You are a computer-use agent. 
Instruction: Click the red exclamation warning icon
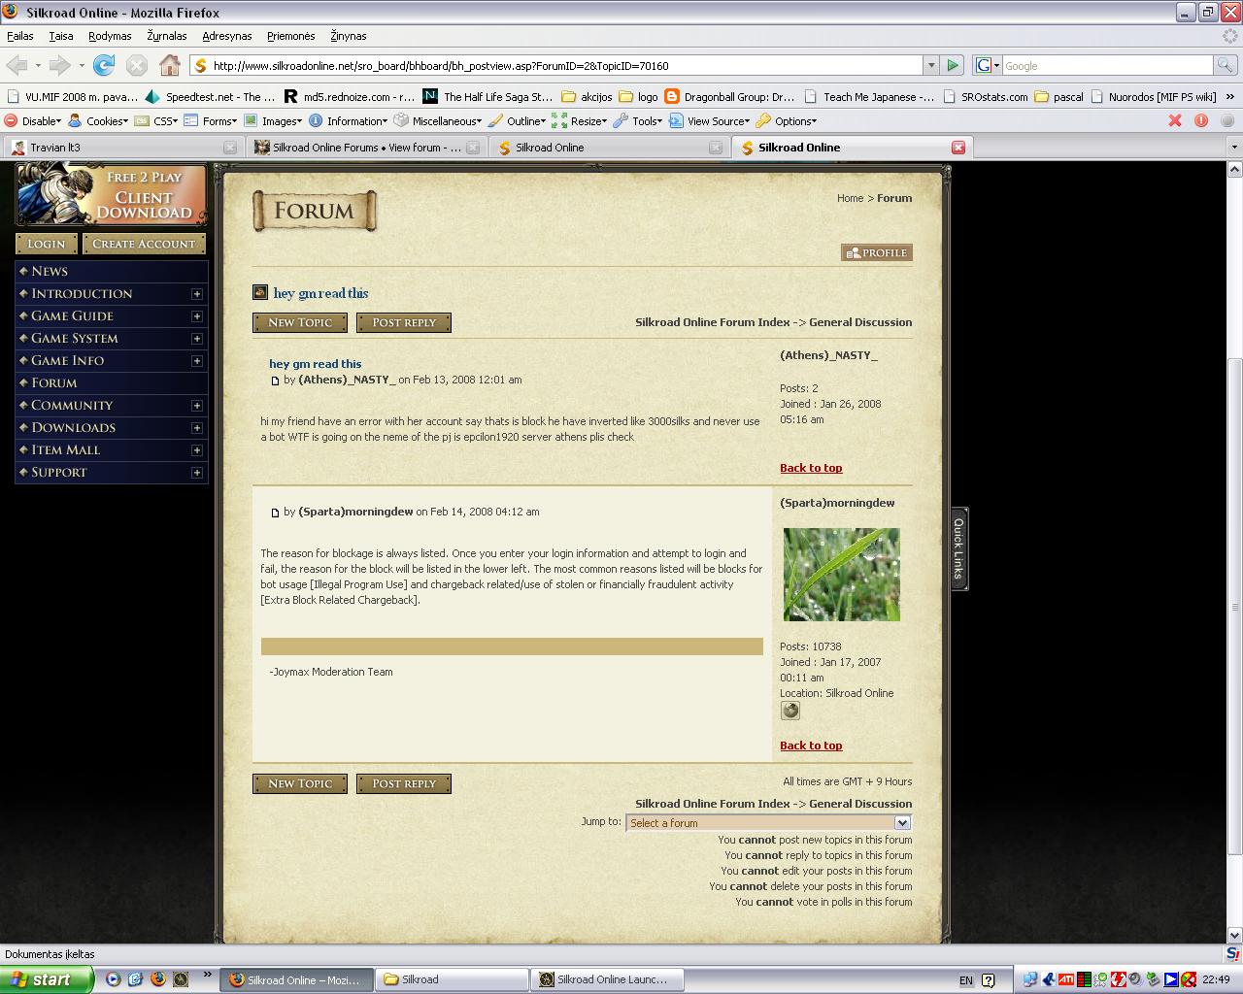[1201, 120]
